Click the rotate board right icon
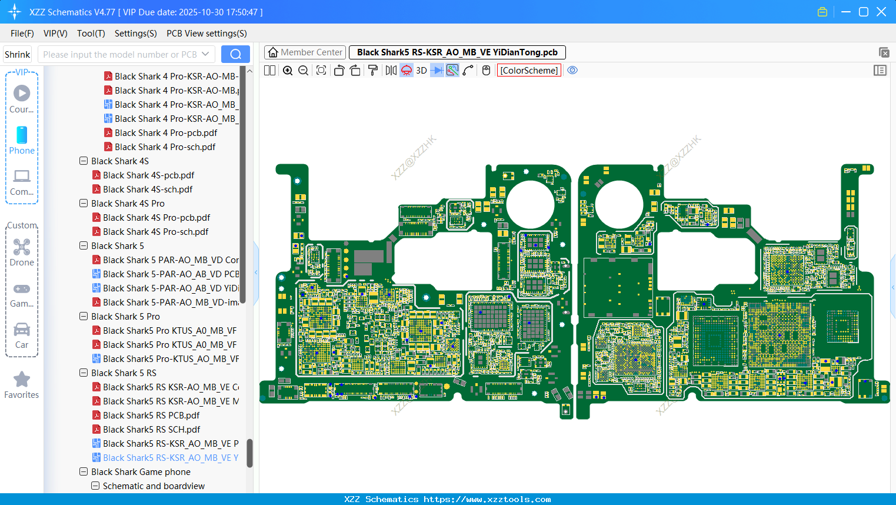The width and height of the screenshot is (896, 505). pyautogui.click(x=354, y=70)
